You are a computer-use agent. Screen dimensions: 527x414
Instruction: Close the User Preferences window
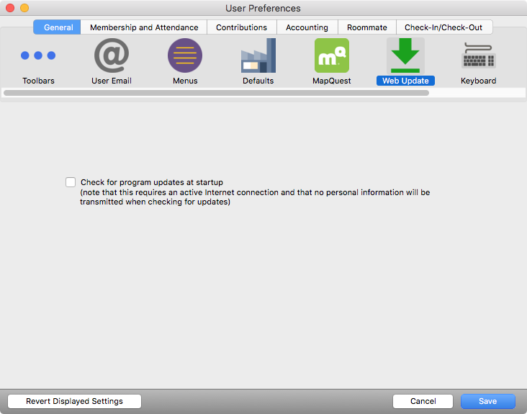[10, 8]
